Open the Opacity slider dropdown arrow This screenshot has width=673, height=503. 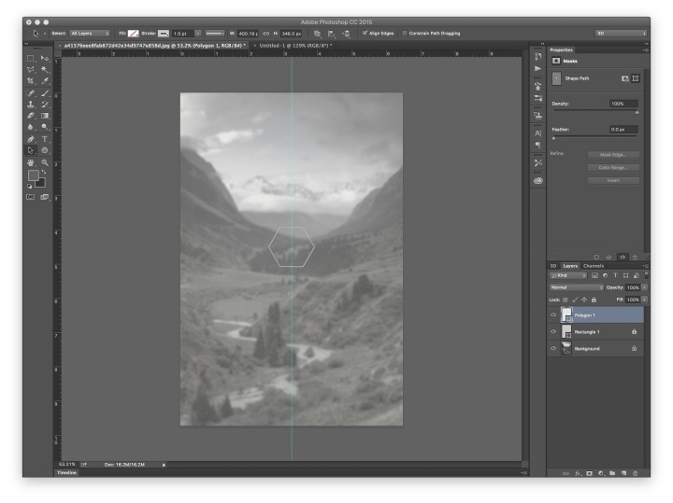click(645, 287)
